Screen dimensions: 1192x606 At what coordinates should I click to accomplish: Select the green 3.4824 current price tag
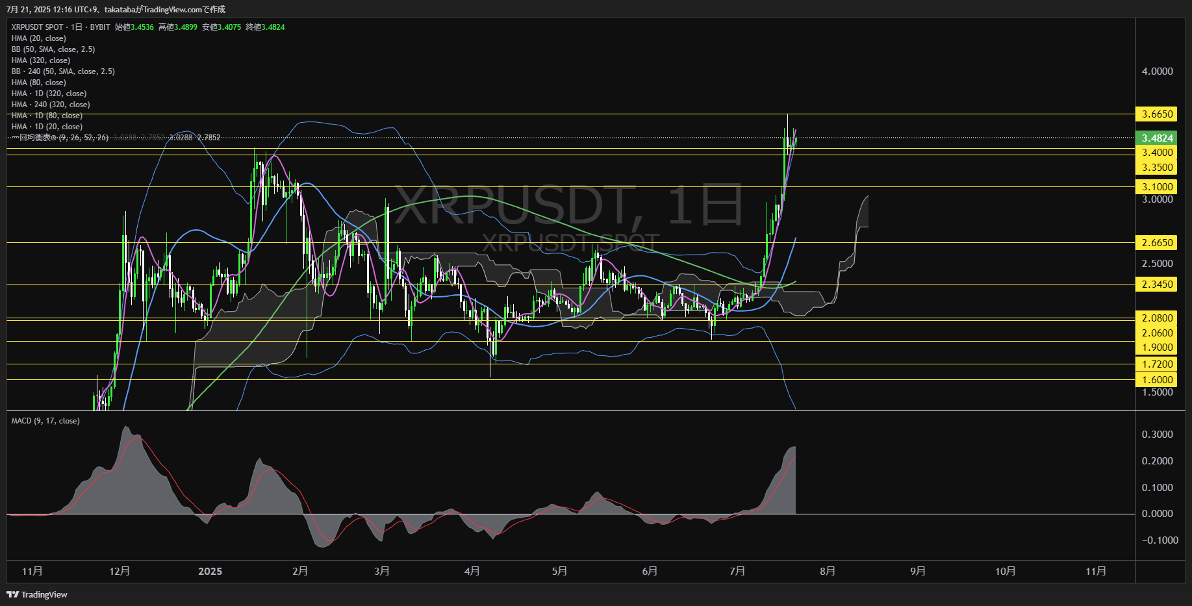point(1157,138)
